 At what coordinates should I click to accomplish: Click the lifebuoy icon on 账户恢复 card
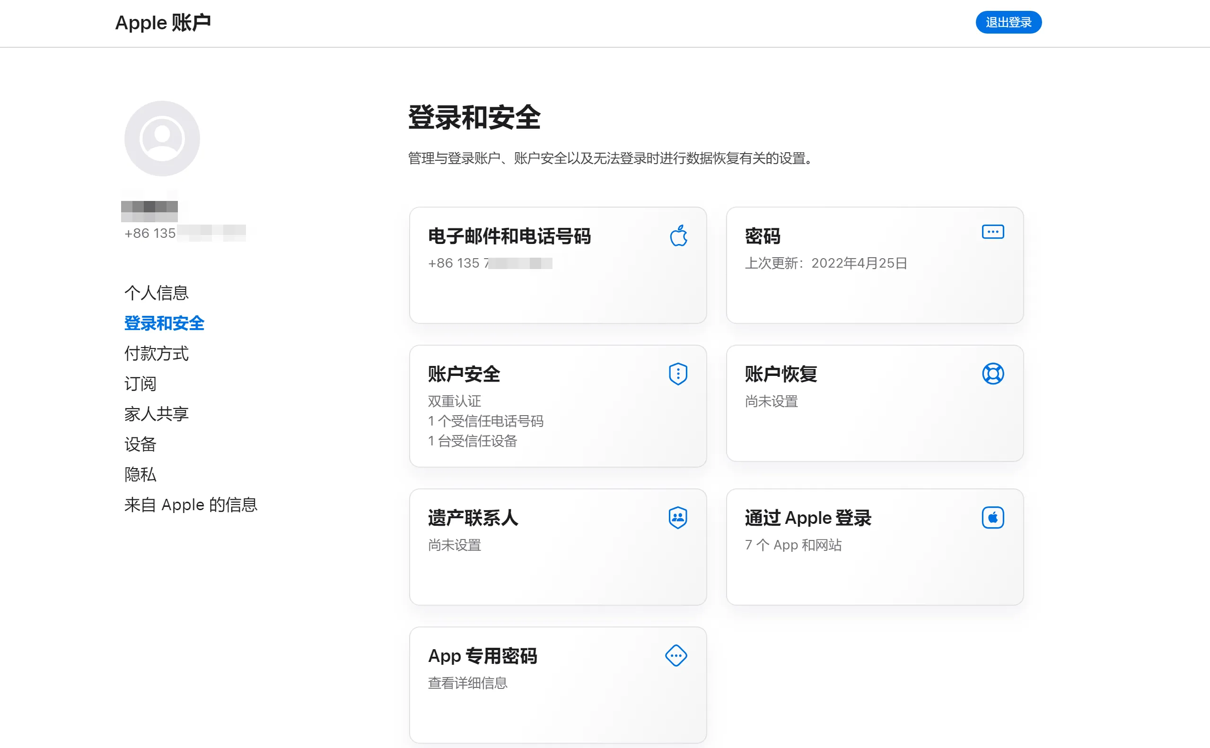point(993,374)
